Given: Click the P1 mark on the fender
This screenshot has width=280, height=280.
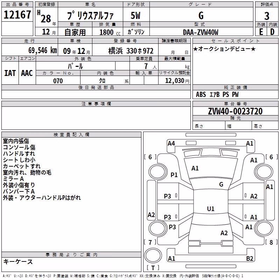Looking at the screenshot, I should (x=174, y=175).
